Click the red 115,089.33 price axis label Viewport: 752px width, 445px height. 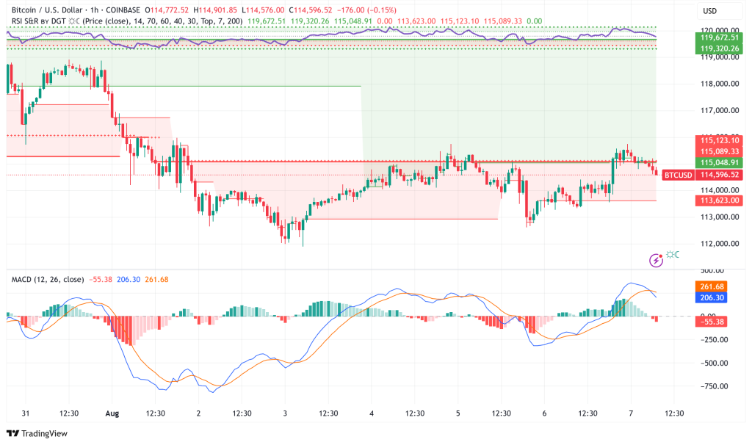coord(720,151)
